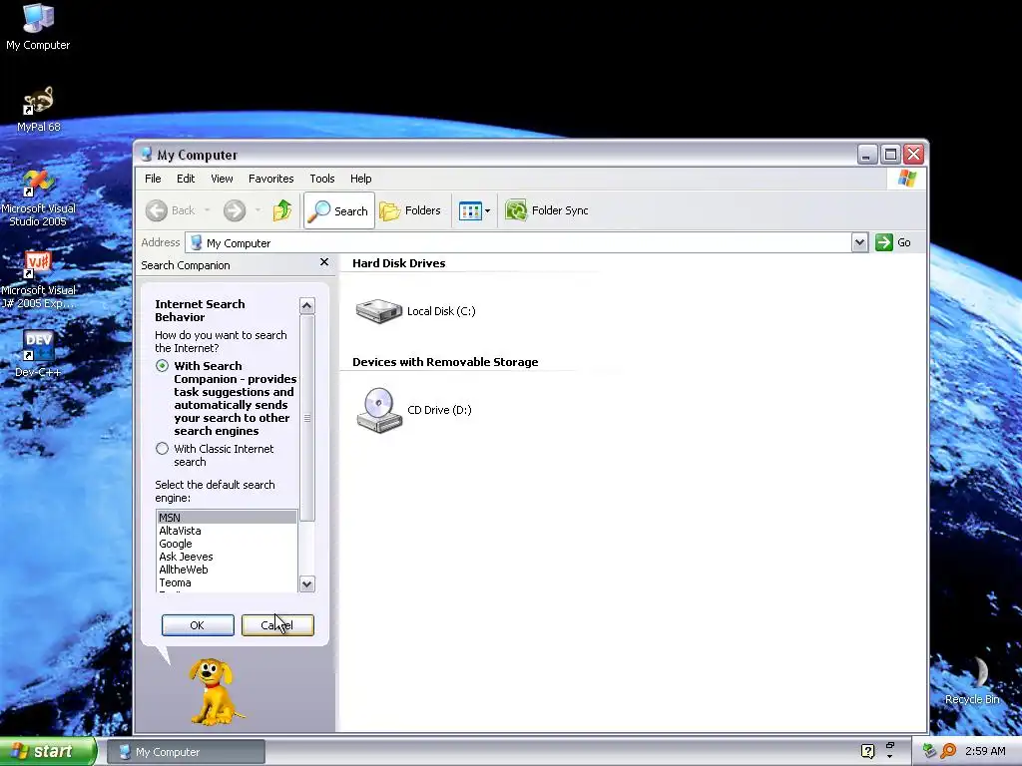Select CD Drive (D:) icon

pos(414,410)
